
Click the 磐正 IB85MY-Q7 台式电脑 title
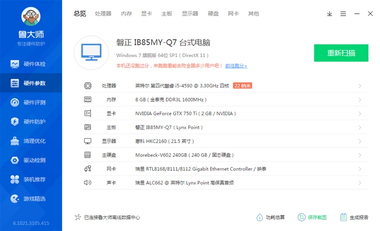163,43
